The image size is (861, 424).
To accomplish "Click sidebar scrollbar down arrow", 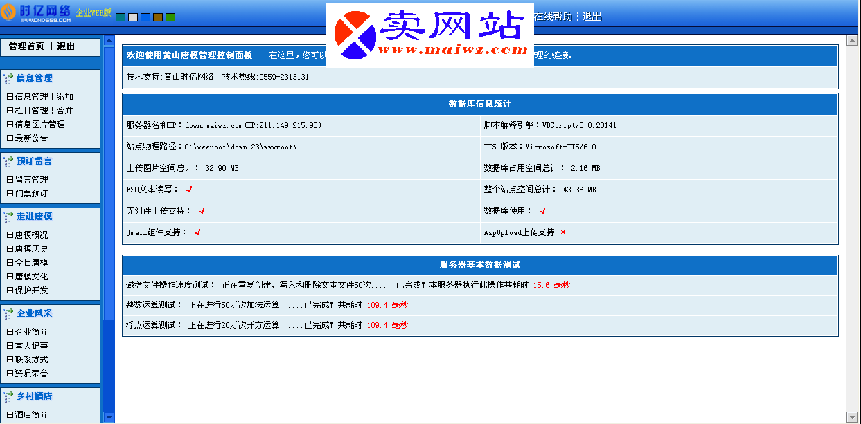I will coord(109,417).
